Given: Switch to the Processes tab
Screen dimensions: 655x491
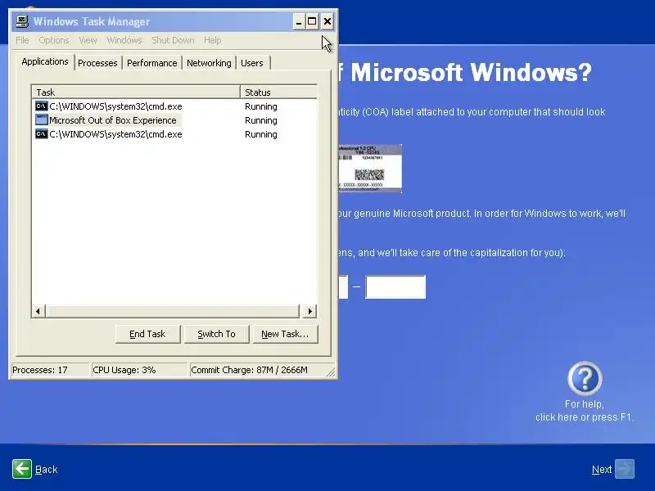Looking at the screenshot, I should point(97,63).
